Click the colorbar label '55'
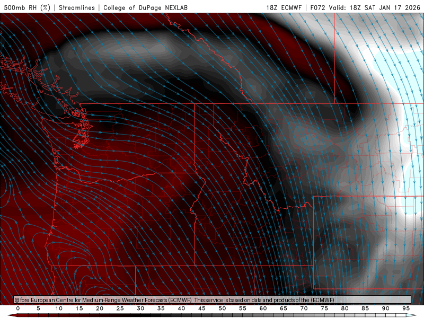This screenshot has height=318, width=424. click(243, 308)
